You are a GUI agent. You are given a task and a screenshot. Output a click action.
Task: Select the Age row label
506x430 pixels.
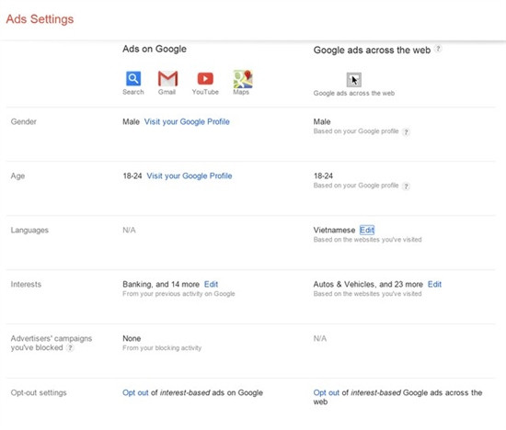point(17,176)
